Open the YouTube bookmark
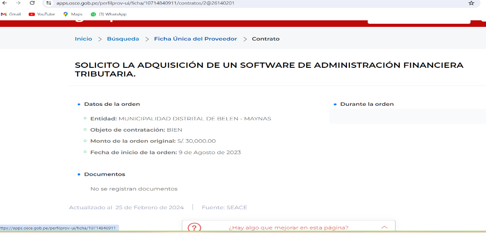 (x=42, y=14)
